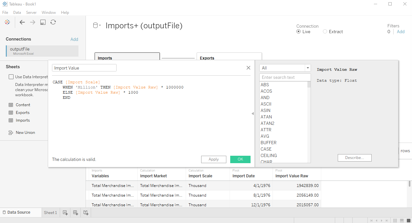Click the refresh data source icon
Image resolution: width=412 pixels, height=223 pixels.
53,22
